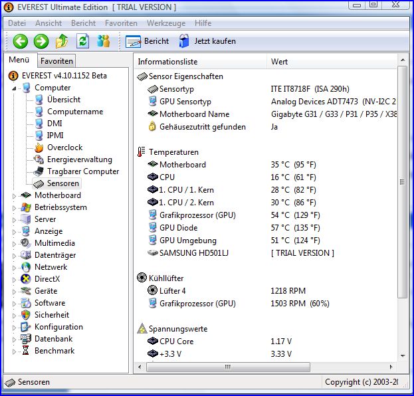Viewport: 414px width, 396px height.
Task: Expand the Anzeige tree node
Action: pos(14,232)
